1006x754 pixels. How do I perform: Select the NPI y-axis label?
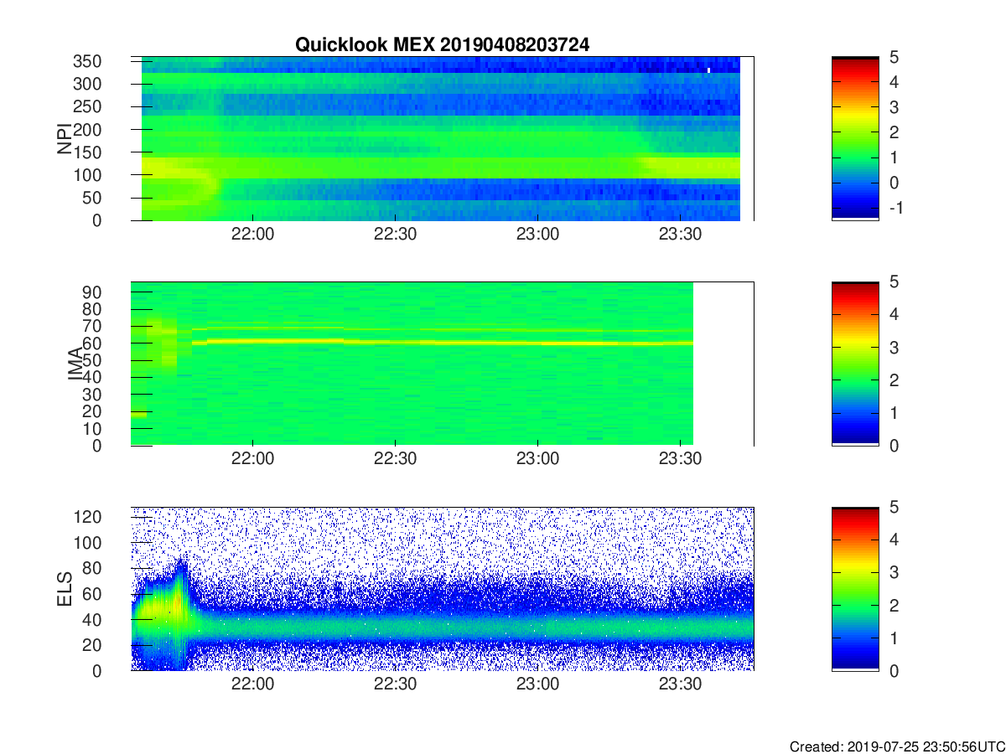63,138
